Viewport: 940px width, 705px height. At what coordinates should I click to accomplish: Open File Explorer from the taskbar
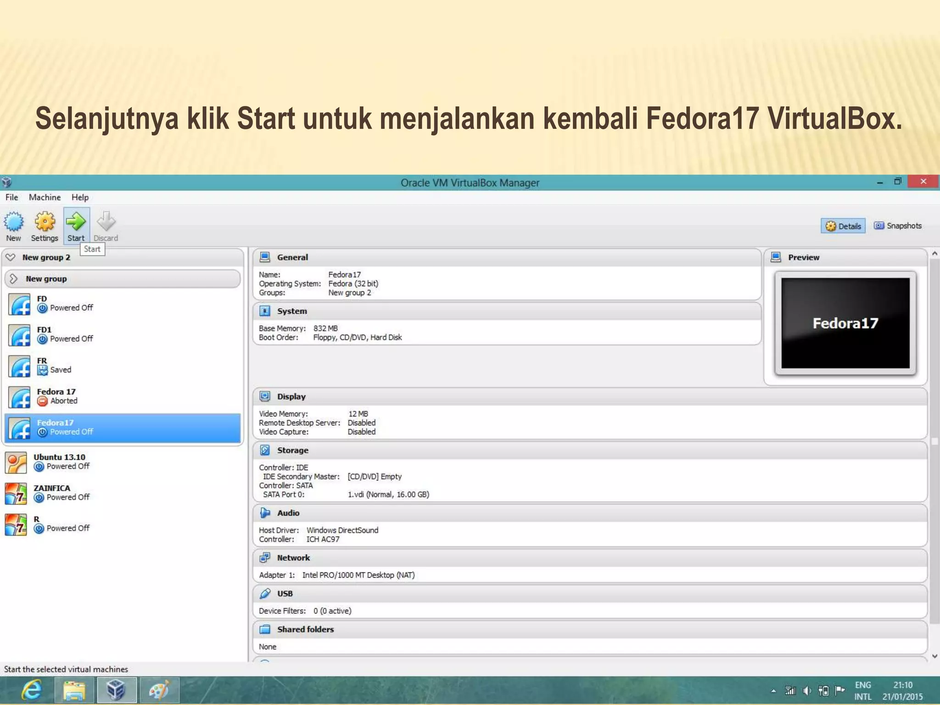(74, 690)
